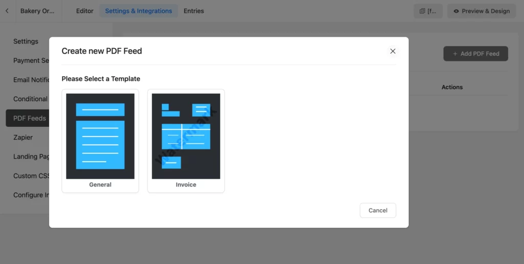The width and height of the screenshot is (524, 264).
Task: Click the General template label
Action: 100,185
